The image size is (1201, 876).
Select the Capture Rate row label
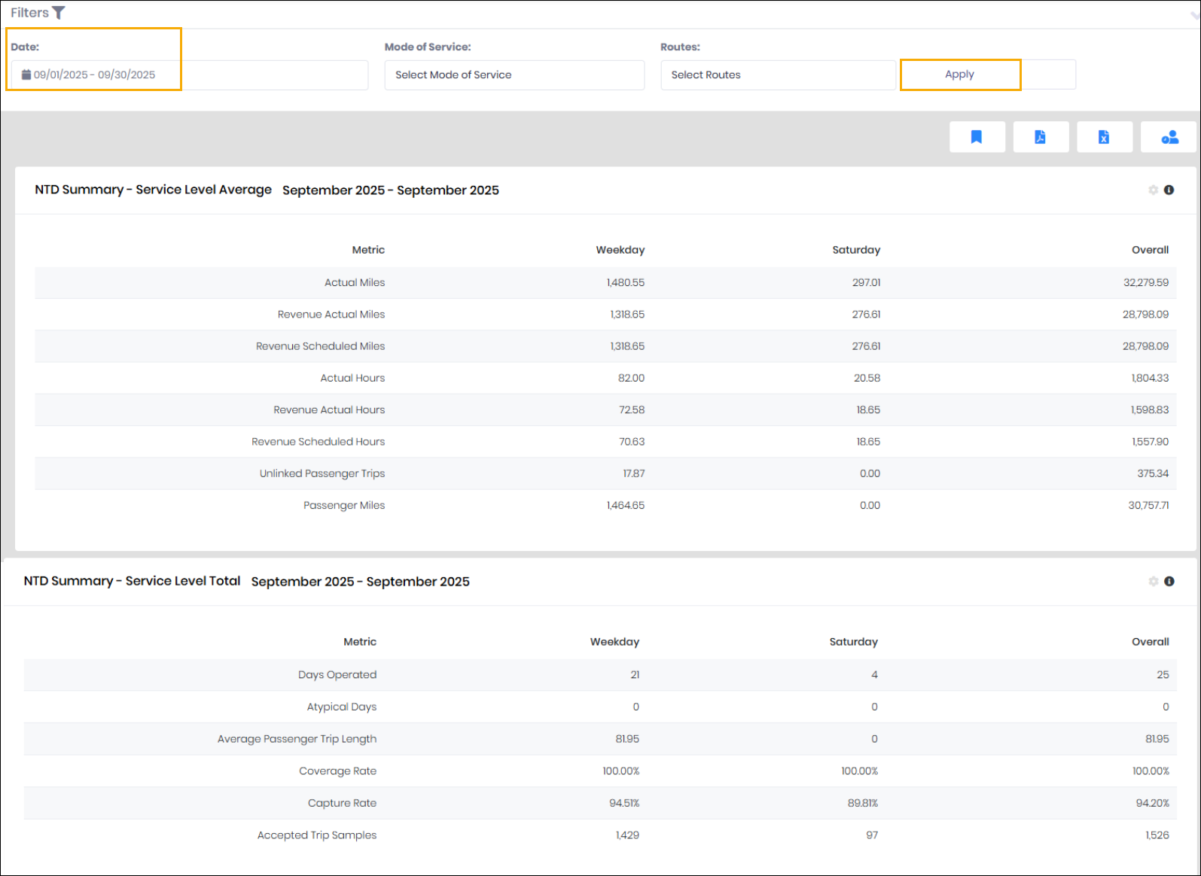[x=342, y=803]
